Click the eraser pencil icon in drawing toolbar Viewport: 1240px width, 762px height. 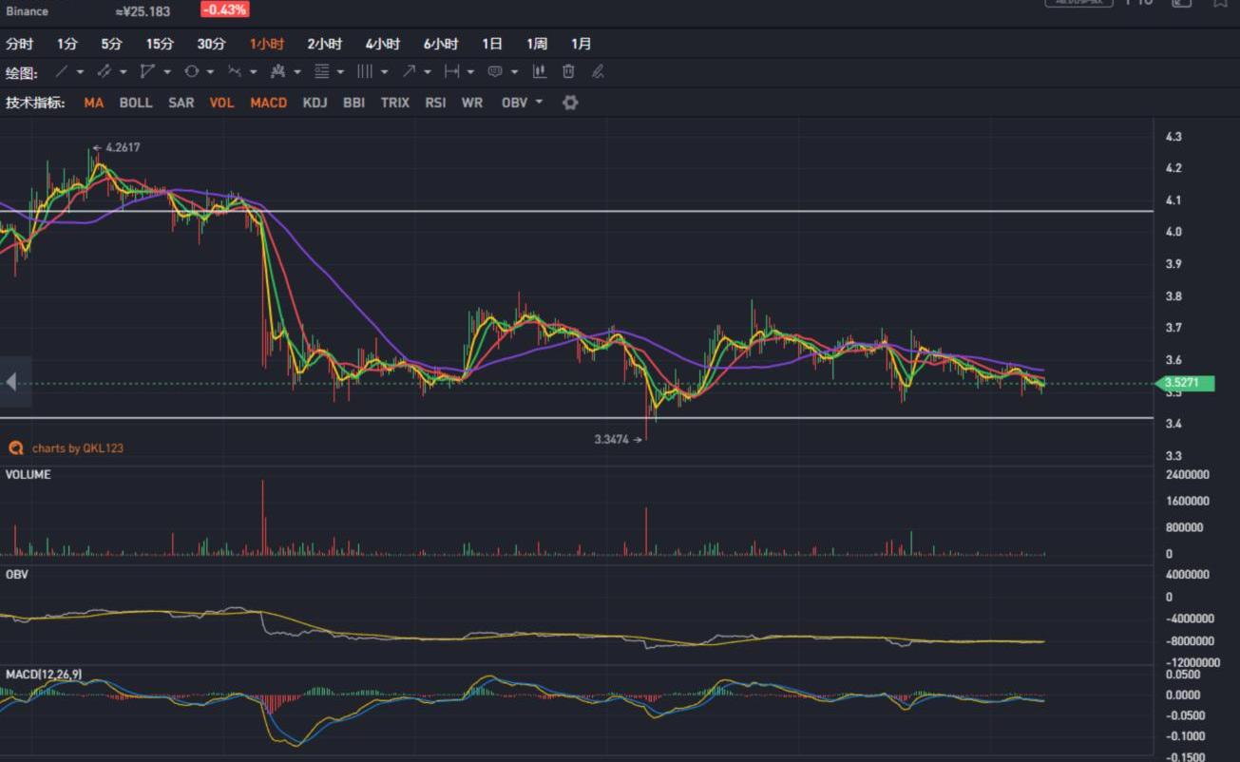pos(598,71)
